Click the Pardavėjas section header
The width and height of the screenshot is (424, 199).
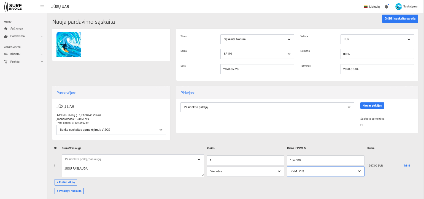point(66,93)
